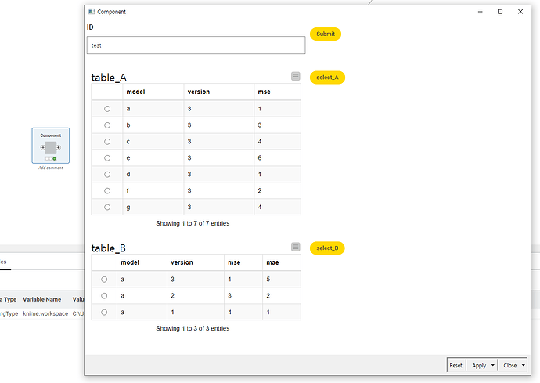The image size is (540, 383).
Task: Select version 2 row radio in table_B
Action: pyautogui.click(x=104, y=295)
